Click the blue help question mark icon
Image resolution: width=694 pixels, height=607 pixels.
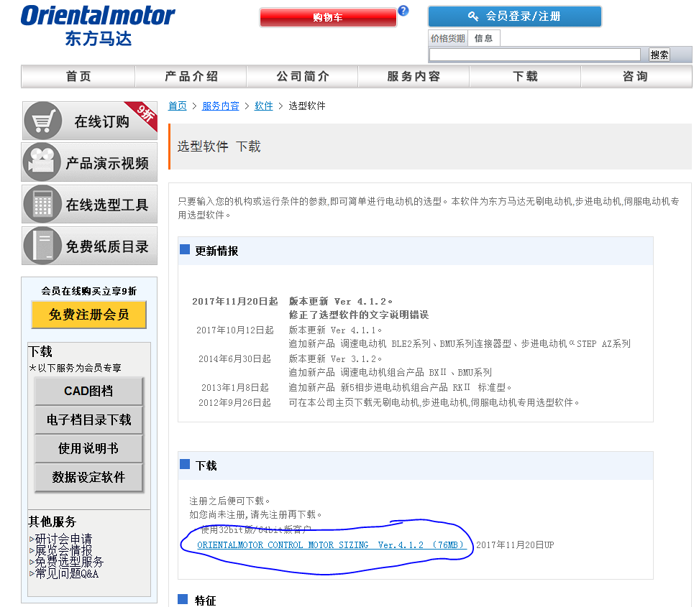tap(403, 10)
